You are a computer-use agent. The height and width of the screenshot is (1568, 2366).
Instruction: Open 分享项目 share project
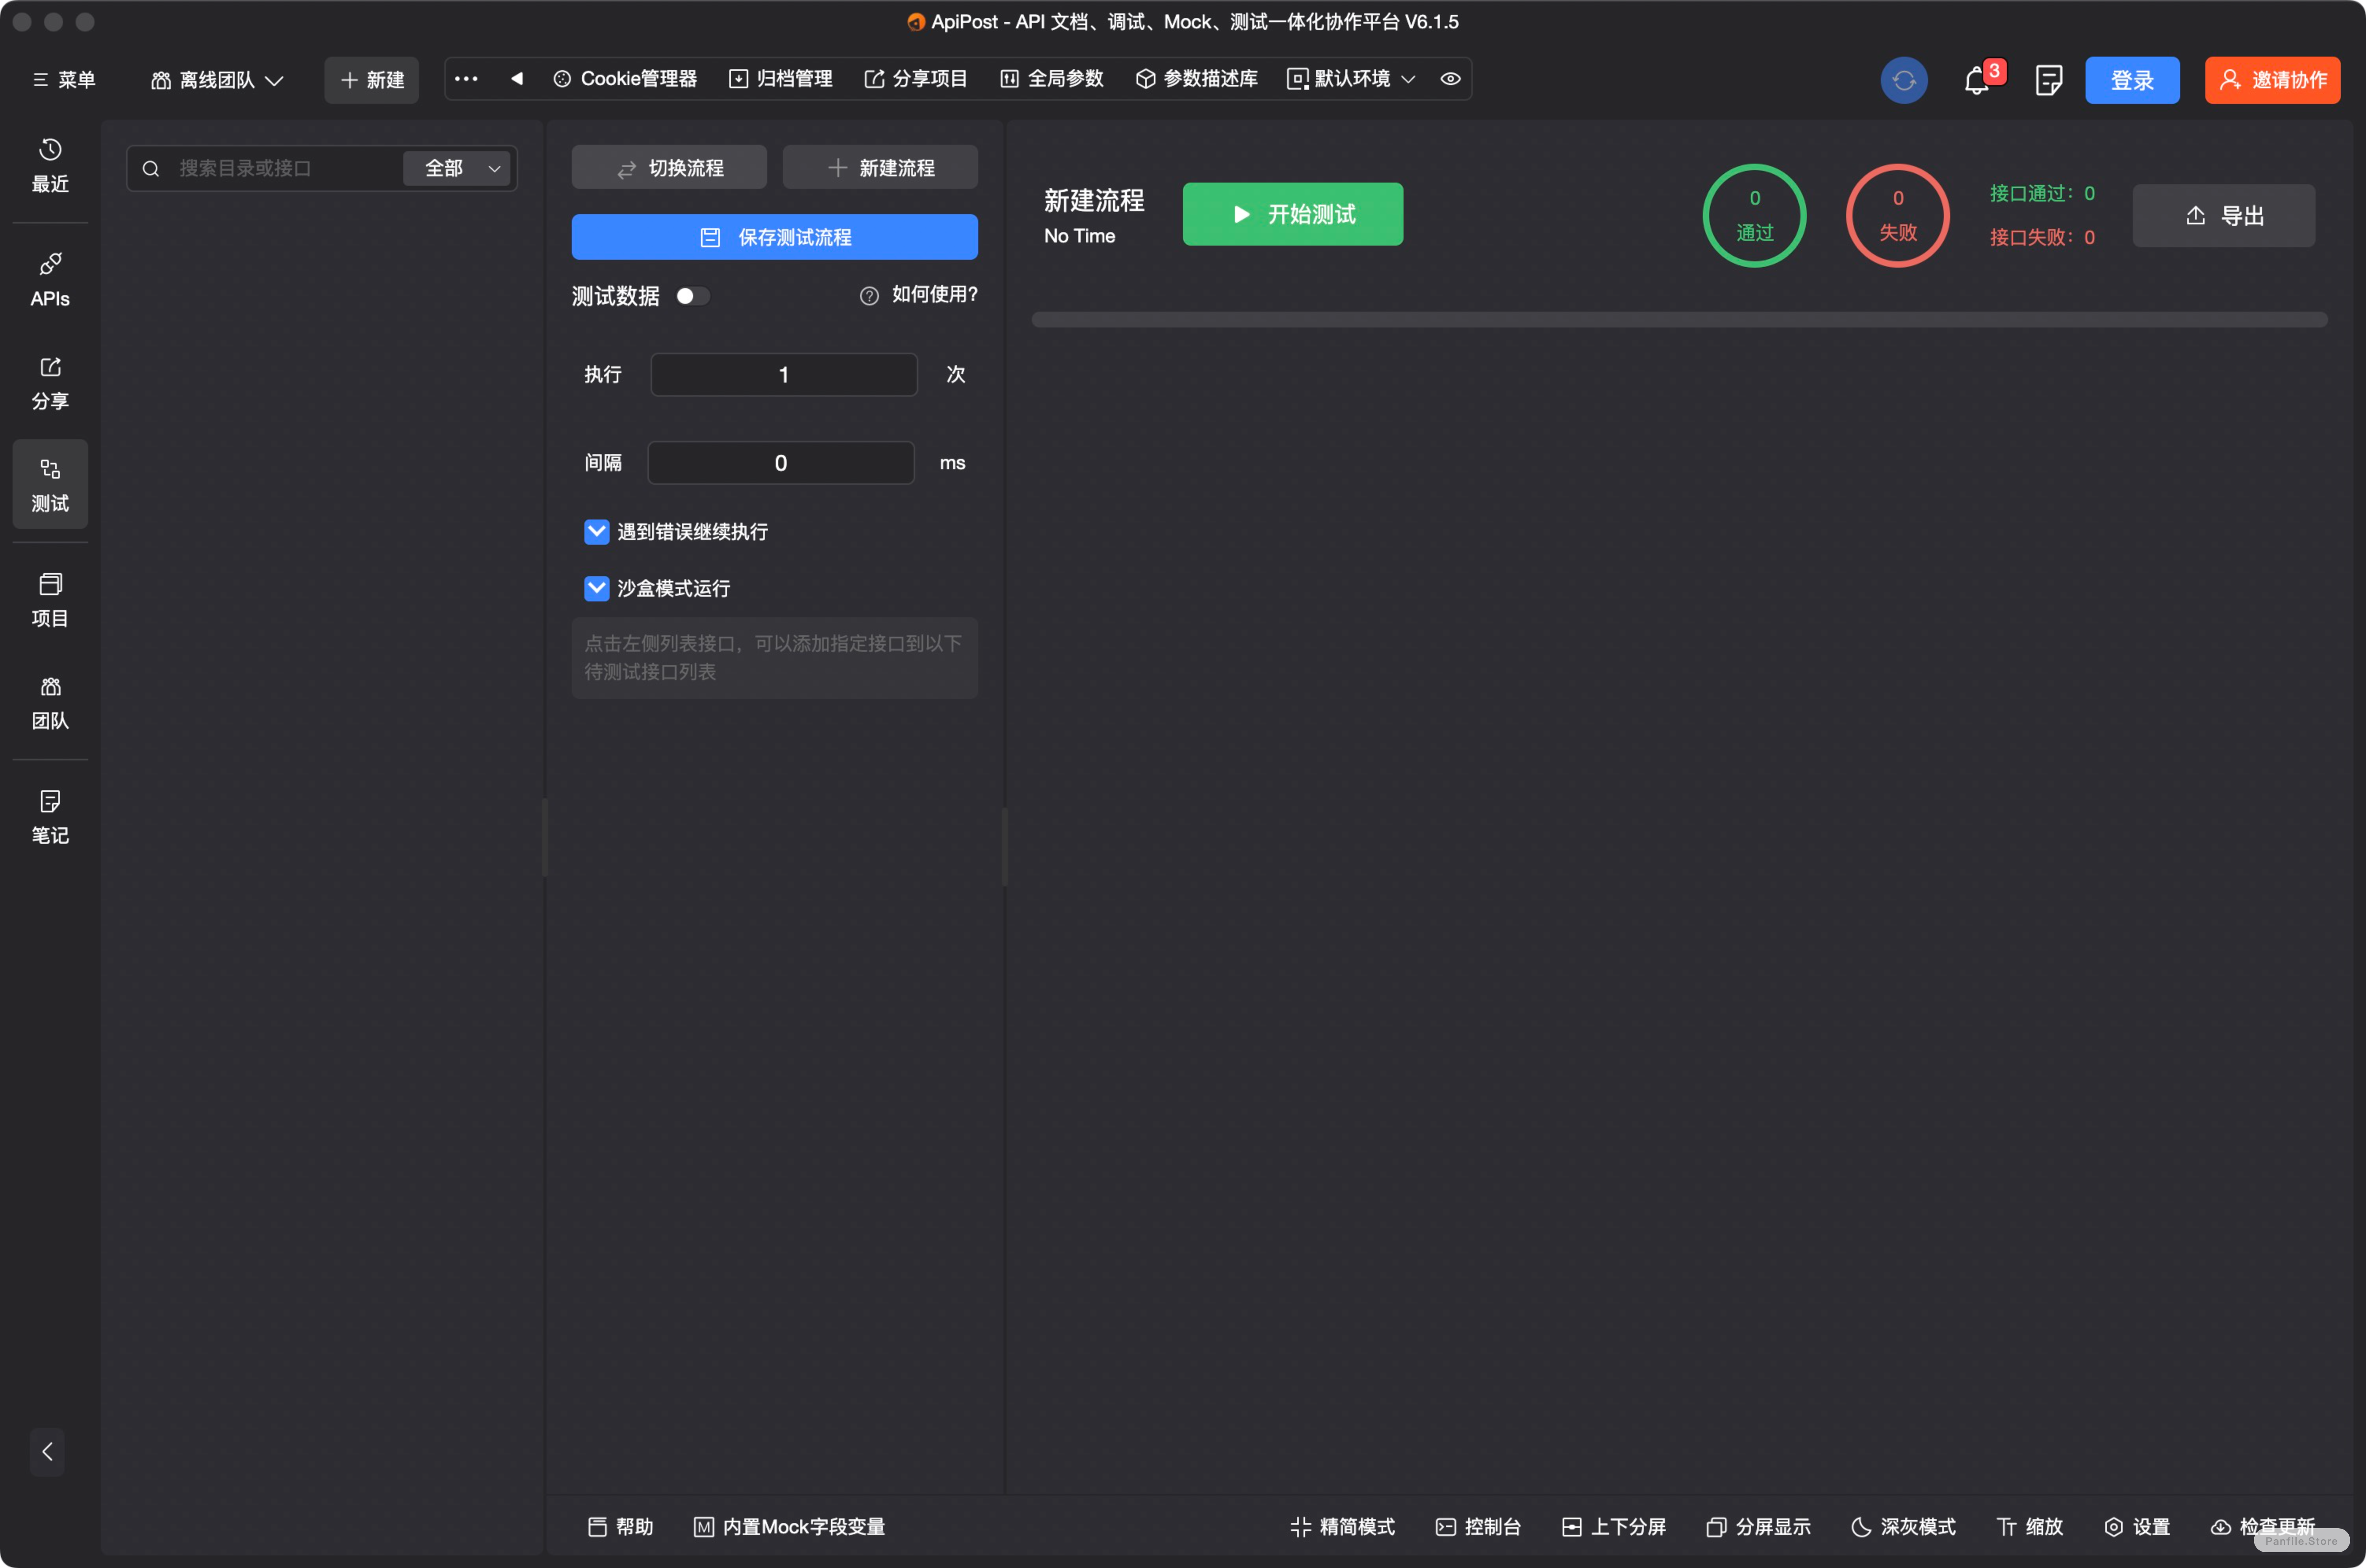(916, 79)
